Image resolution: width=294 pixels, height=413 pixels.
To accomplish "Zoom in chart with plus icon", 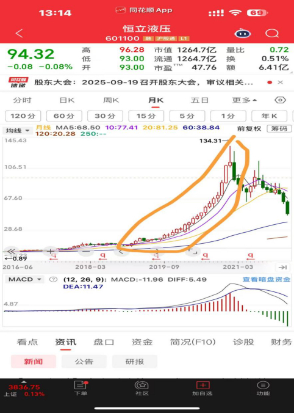I will [51, 252].
